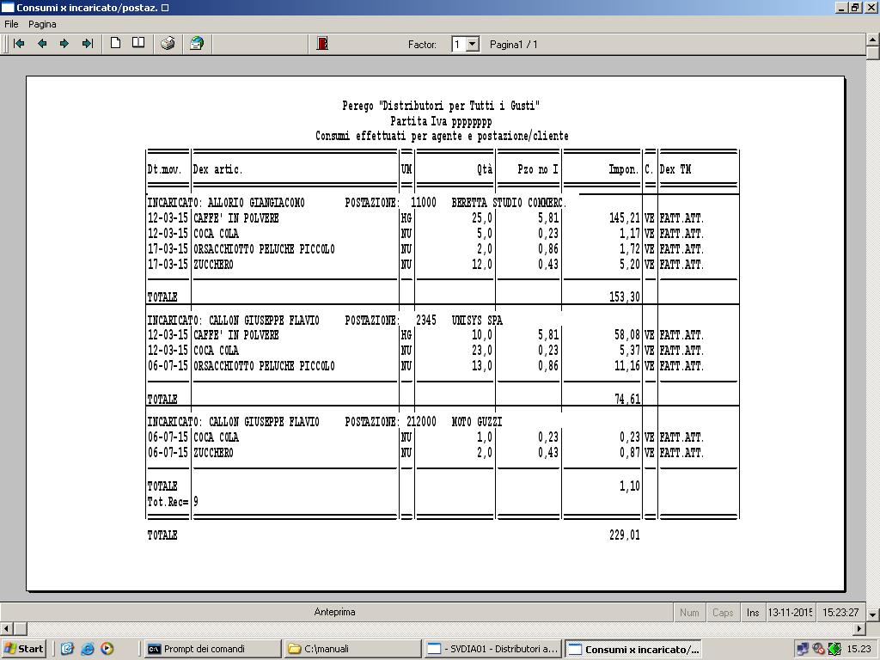
Task: Launch Windows Media Player from quick launch
Action: 107,649
